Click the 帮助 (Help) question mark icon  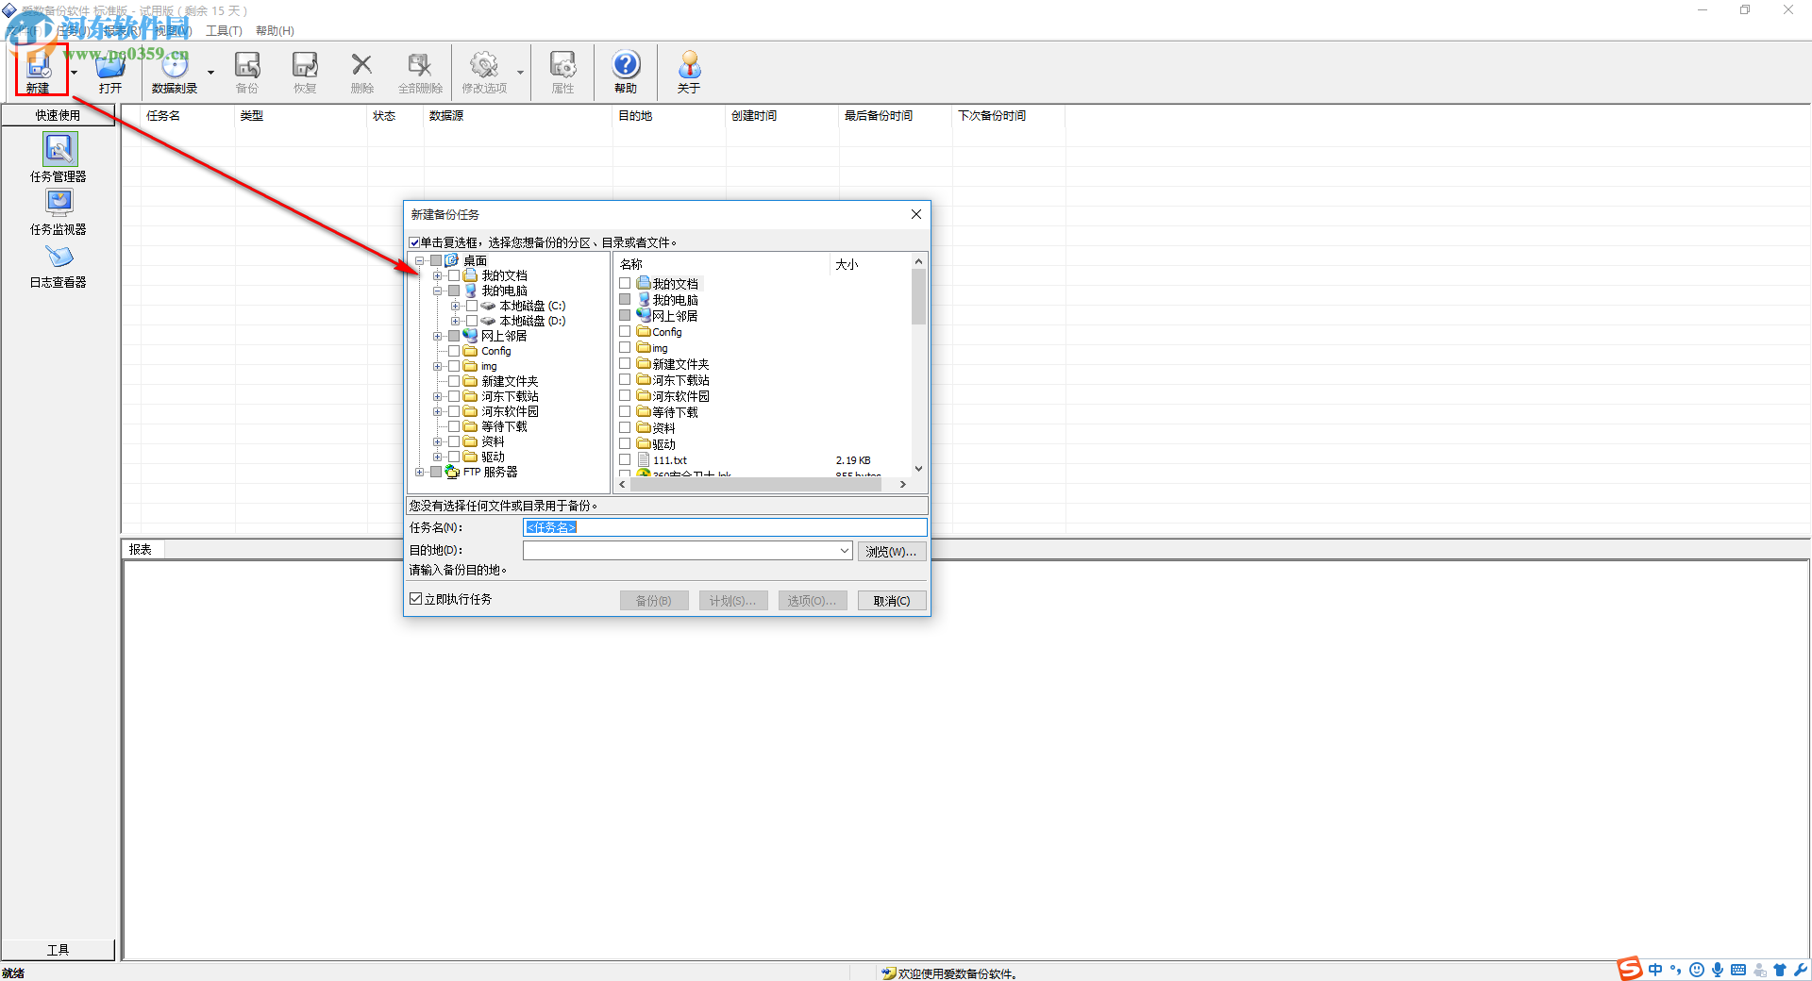tap(626, 71)
